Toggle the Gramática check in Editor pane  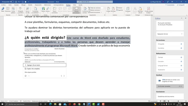coord(181,48)
